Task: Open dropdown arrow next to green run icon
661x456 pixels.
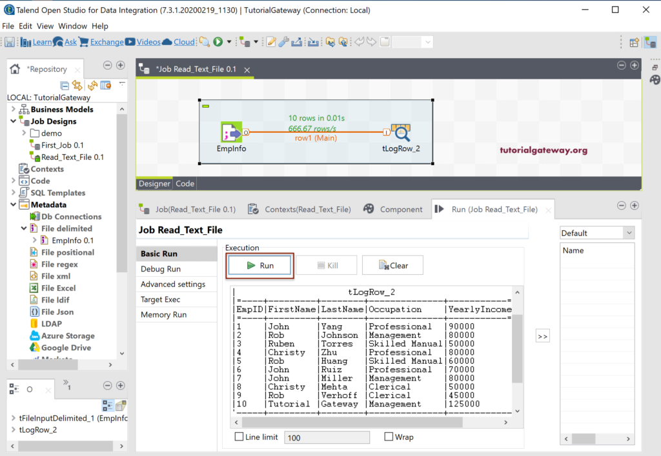Action: click(229, 42)
